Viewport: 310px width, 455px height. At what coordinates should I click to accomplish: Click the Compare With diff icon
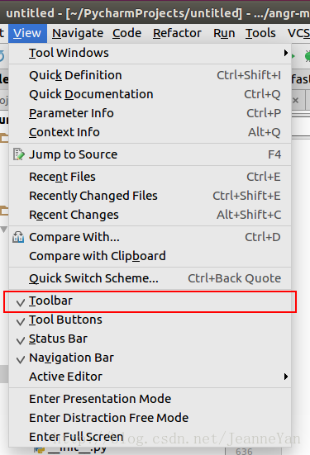(18, 237)
